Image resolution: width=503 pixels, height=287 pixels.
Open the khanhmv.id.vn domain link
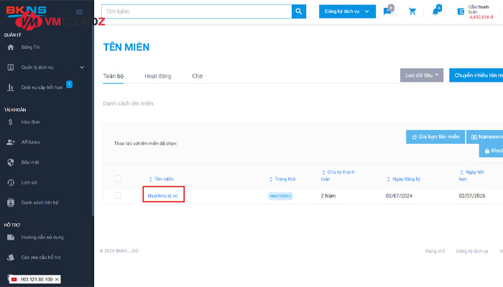click(x=162, y=196)
